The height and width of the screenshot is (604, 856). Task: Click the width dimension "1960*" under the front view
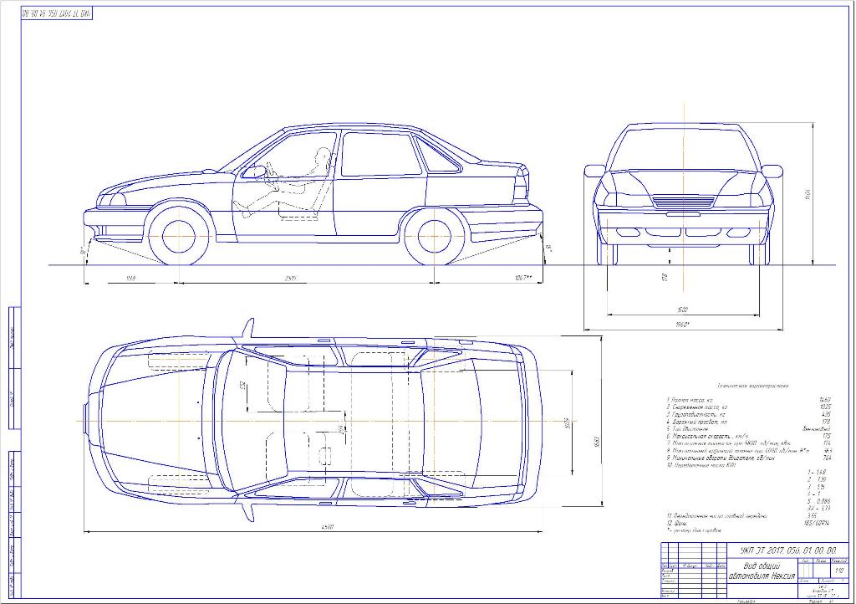coord(682,325)
